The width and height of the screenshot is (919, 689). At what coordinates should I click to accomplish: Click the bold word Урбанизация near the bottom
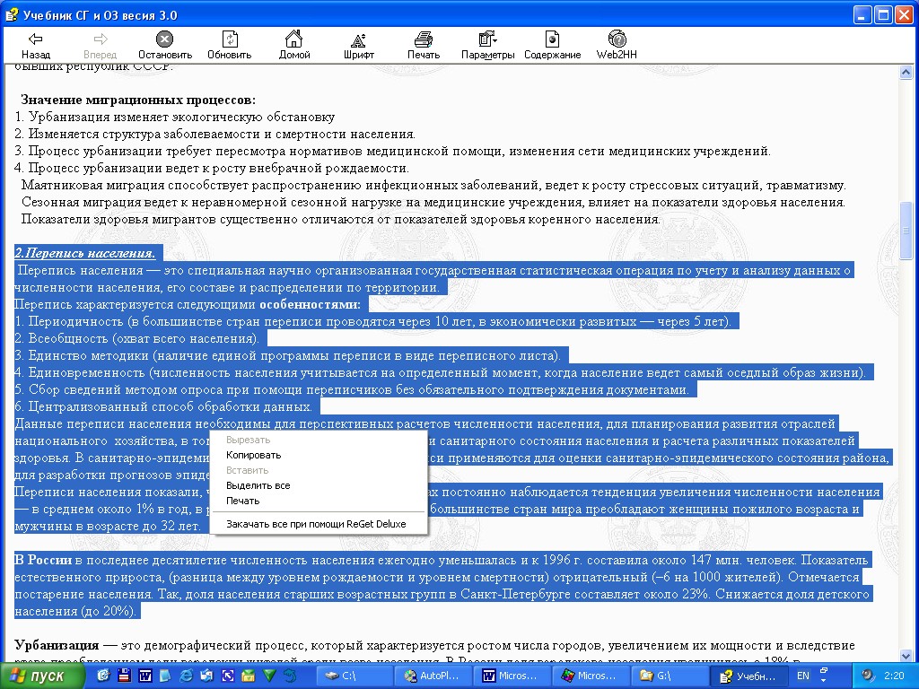tap(57, 645)
